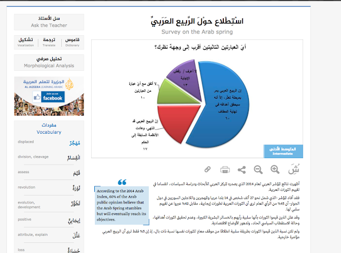Select vocabulary word 'positive'

(25, 219)
